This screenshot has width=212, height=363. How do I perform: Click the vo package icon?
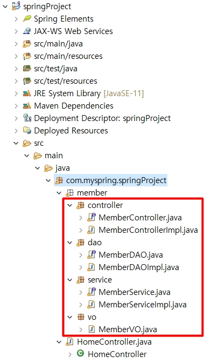coord(81,317)
